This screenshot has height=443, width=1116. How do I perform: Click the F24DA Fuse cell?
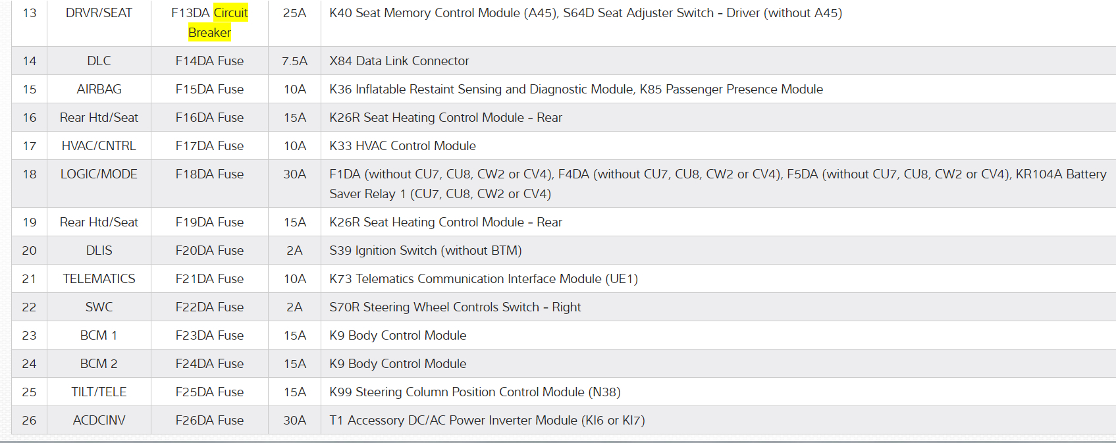pos(209,364)
